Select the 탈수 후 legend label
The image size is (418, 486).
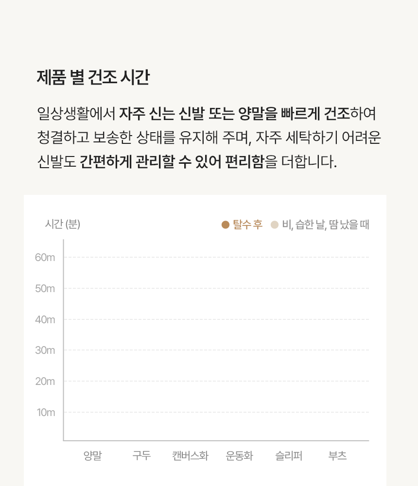tap(248, 225)
